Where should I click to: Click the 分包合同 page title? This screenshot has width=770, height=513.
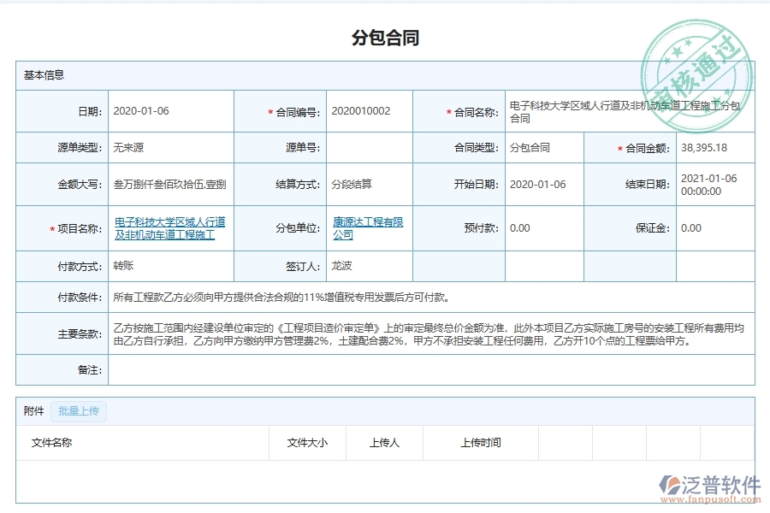385,36
